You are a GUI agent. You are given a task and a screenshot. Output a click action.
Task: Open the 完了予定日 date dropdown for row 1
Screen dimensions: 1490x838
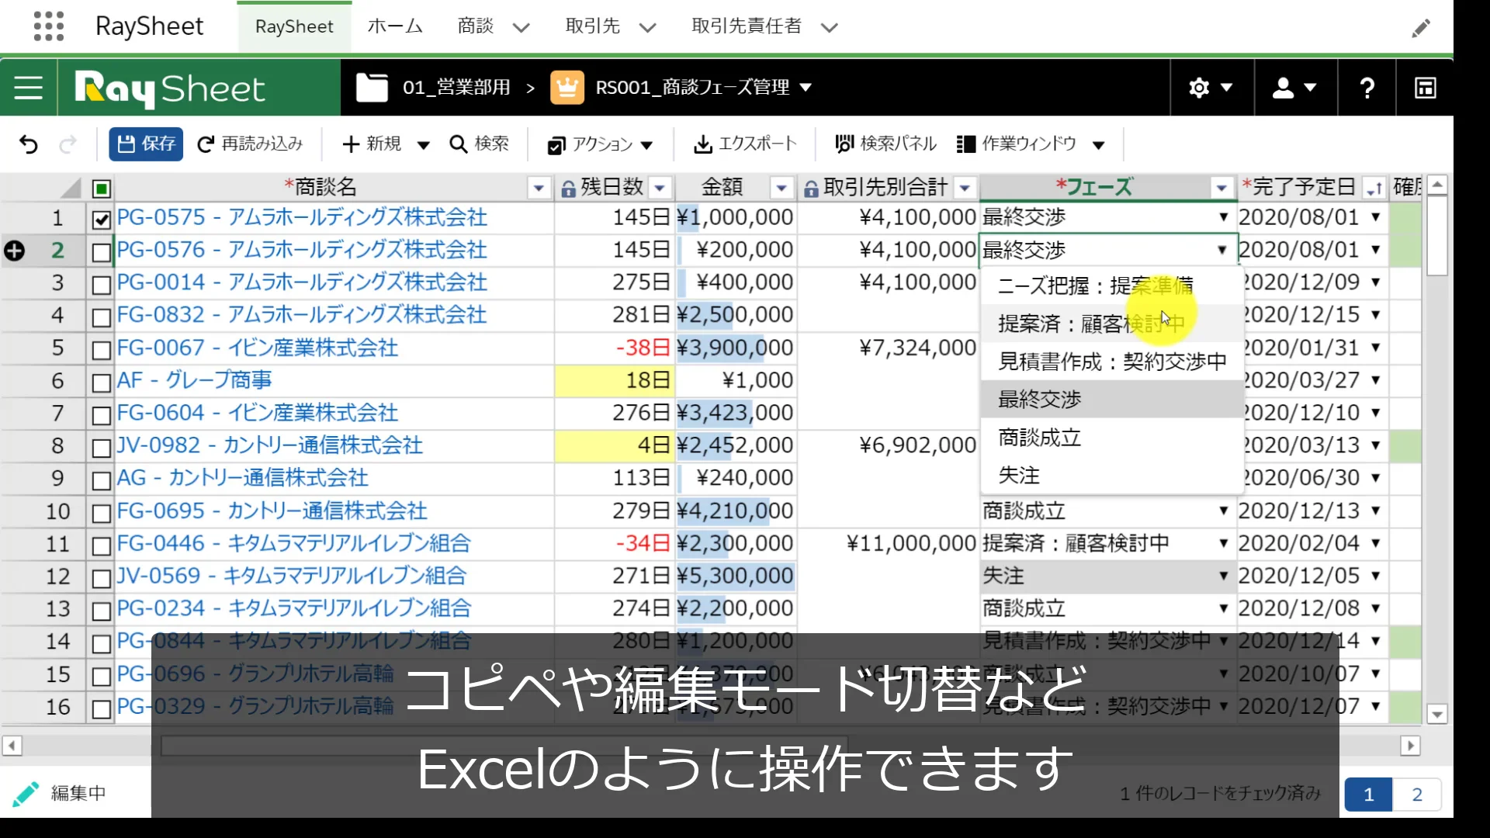1376,217
